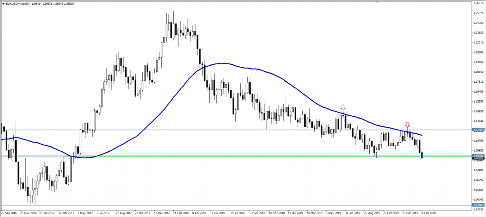Click the 23 Sep 2018 date label
This screenshot has width=486, height=217.
(257, 213)
